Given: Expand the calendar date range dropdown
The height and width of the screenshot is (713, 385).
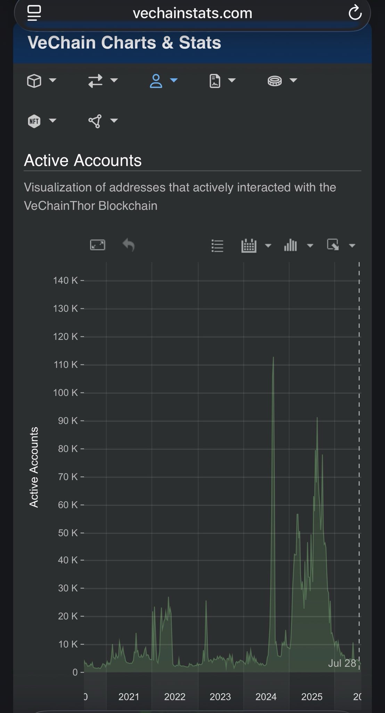Looking at the screenshot, I should 256,245.
